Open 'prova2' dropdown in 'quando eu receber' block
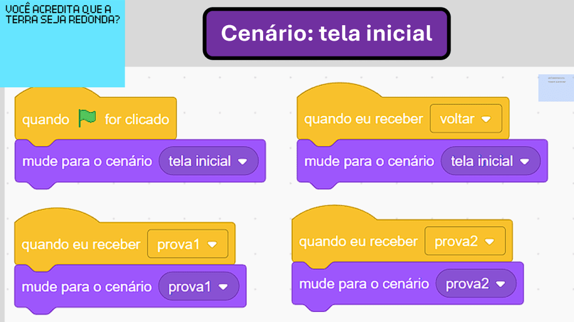Image resolution: width=574 pixels, height=322 pixels. tap(489, 242)
